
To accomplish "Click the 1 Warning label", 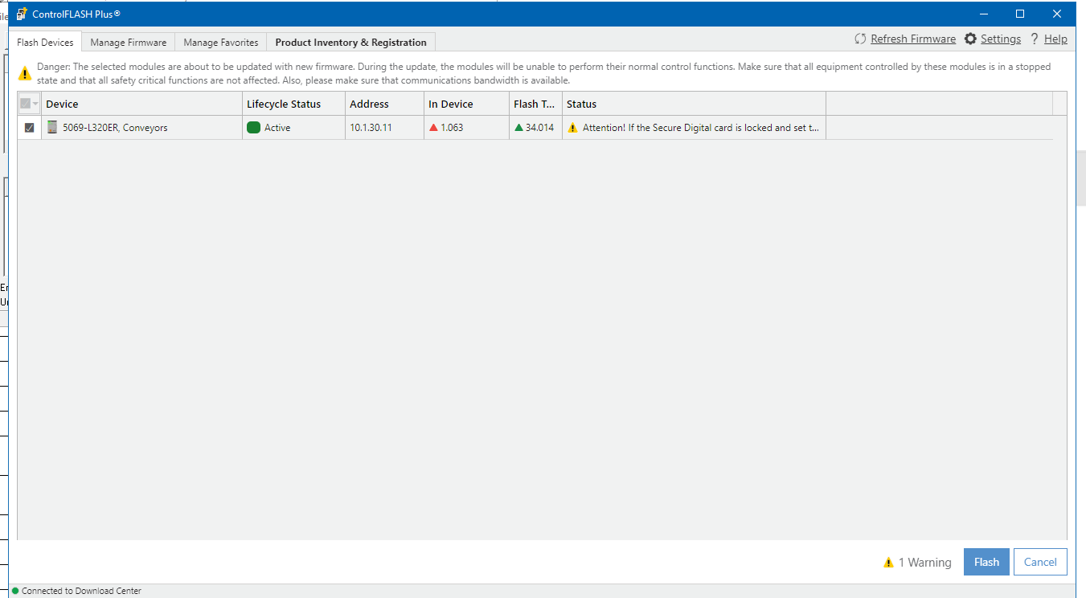I will [x=924, y=563].
